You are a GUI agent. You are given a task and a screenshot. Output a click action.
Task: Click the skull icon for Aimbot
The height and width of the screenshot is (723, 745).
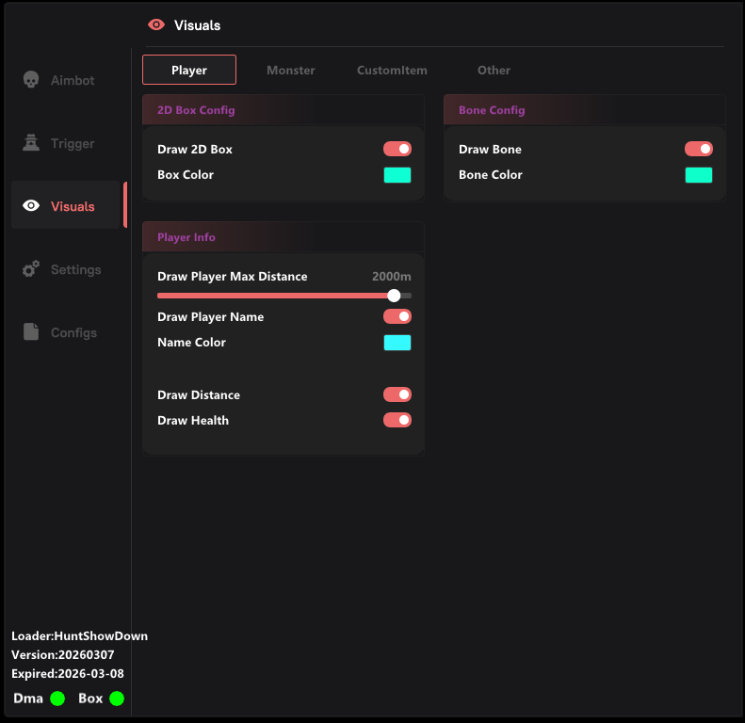click(x=31, y=80)
